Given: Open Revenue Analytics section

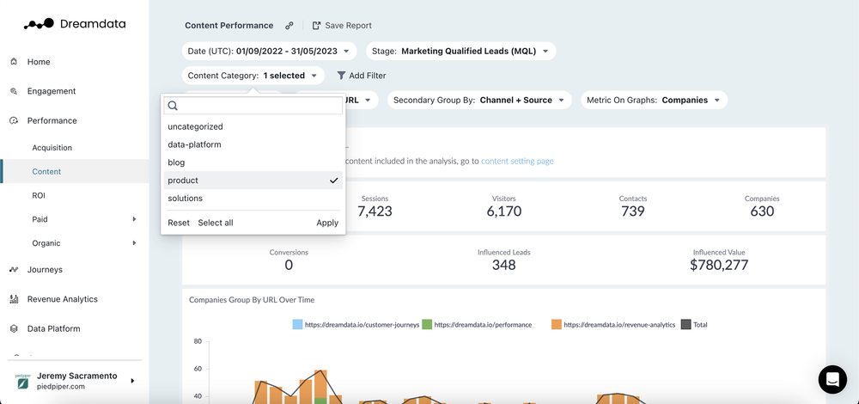Looking at the screenshot, I should tap(63, 299).
